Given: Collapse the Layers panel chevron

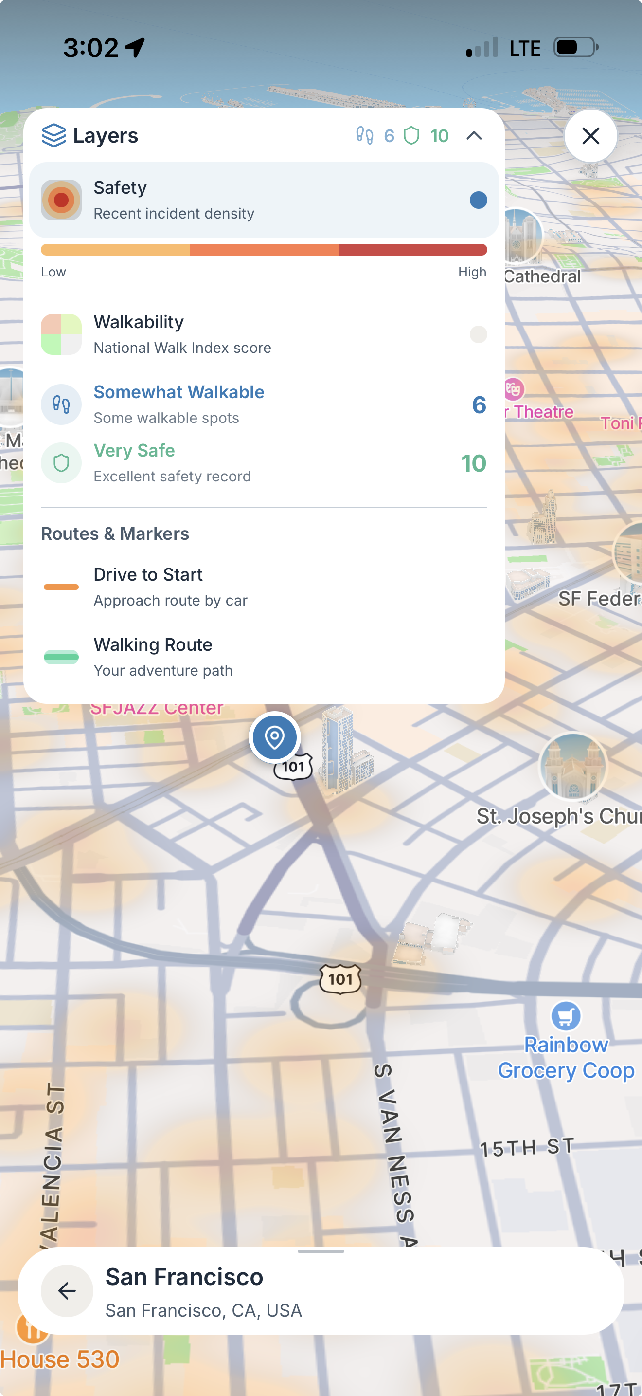Looking at the screenshot, I should 474,135.
